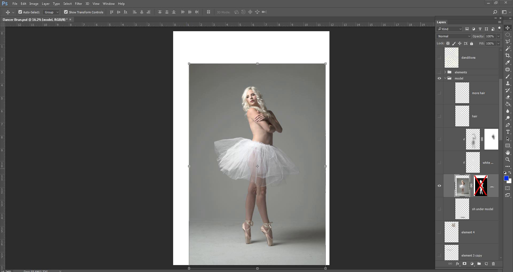Choose the Clone Stamp tool

(508, 83)
